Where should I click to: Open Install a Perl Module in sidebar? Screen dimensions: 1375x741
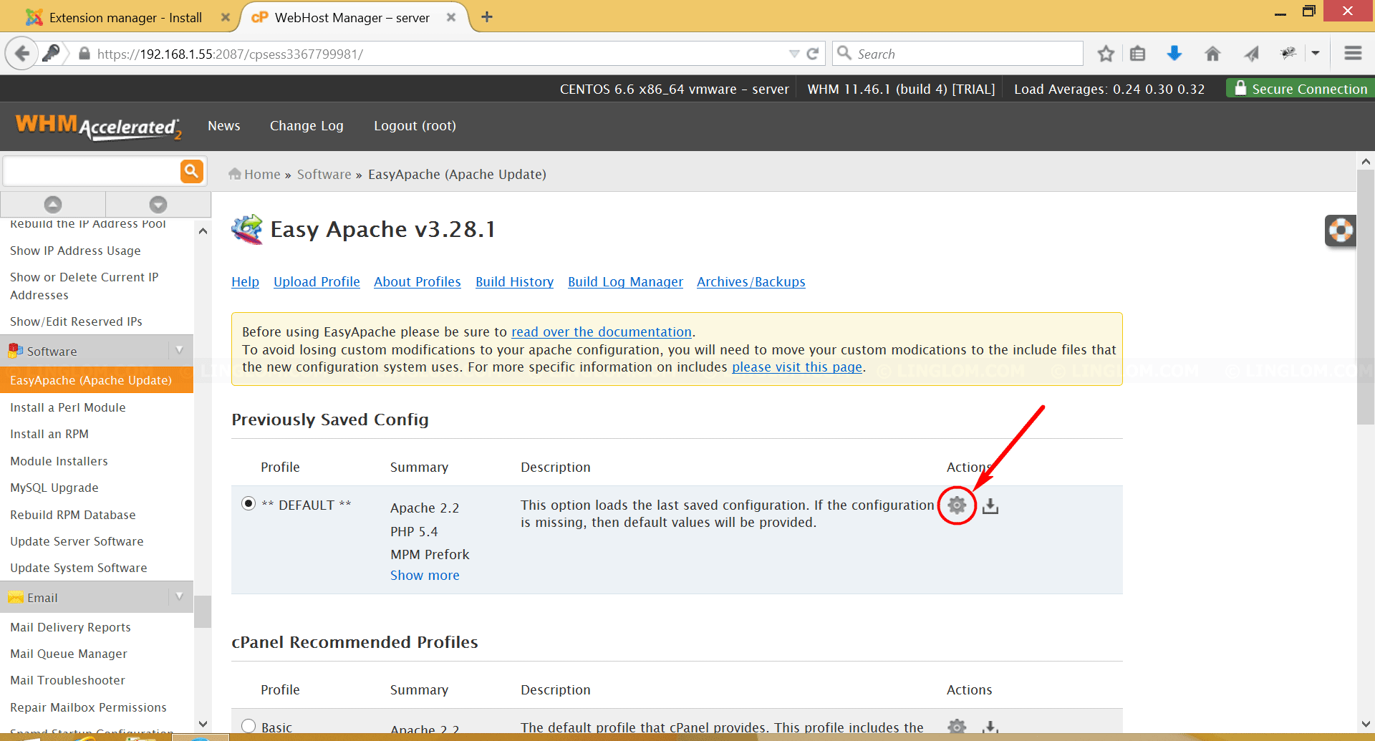tap(68, 407)
